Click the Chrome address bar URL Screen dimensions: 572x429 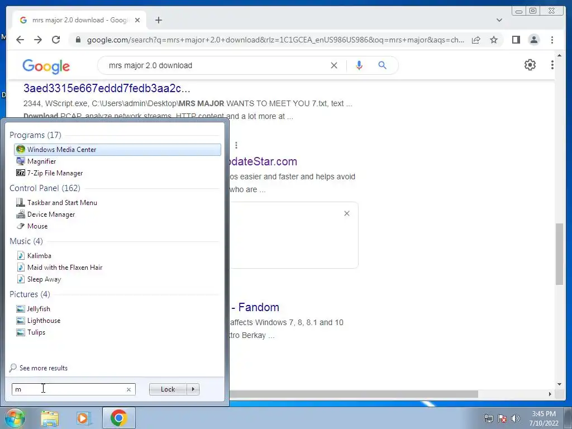point(275,40)
